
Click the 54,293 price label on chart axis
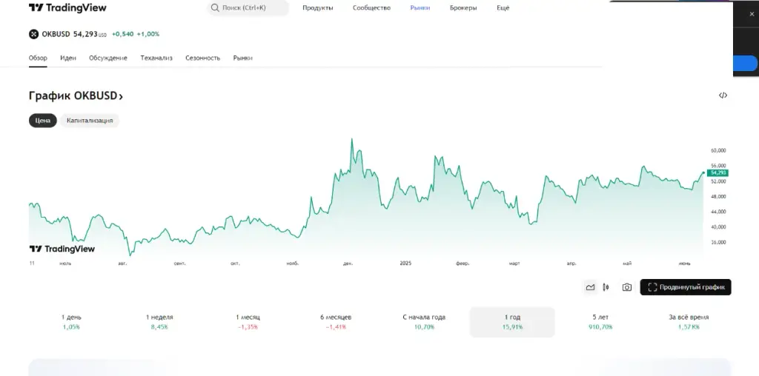(717, 172)
